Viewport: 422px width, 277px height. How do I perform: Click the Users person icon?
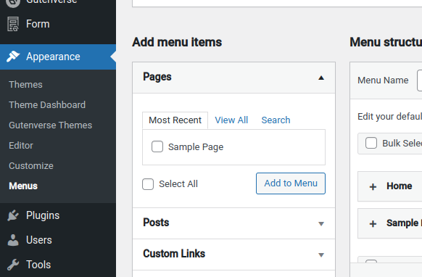click(x=13, y=240)
